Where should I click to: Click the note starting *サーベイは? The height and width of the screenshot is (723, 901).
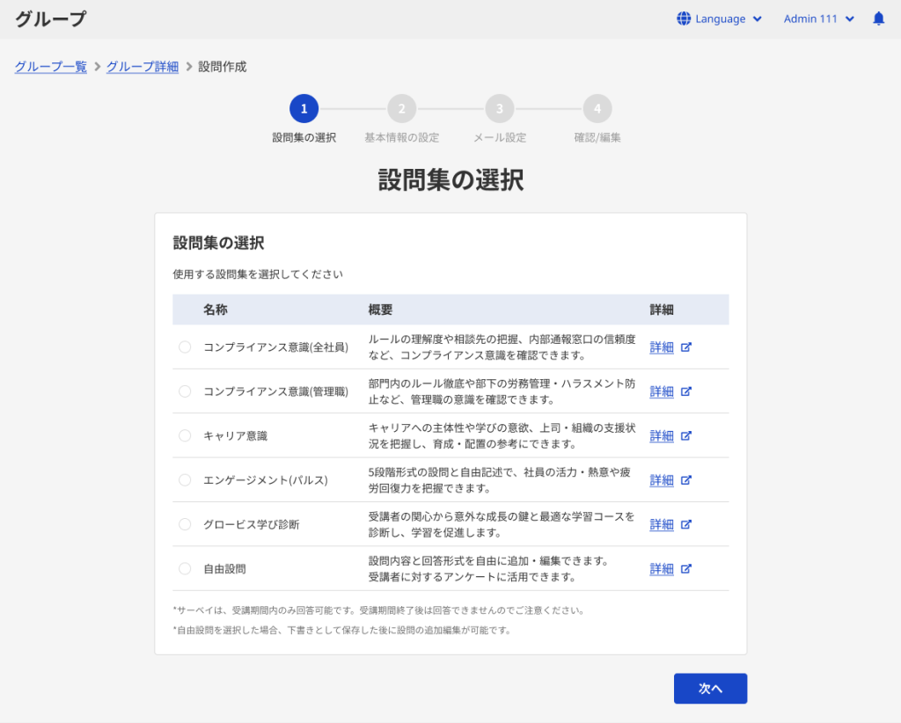click(379, 610)
